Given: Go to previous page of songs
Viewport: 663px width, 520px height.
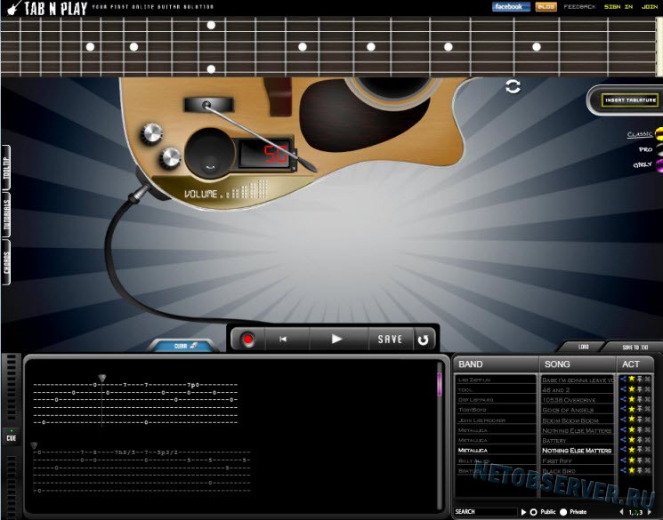Looking at the screenshot, I should pyautogui.click(x=621, y=512).
